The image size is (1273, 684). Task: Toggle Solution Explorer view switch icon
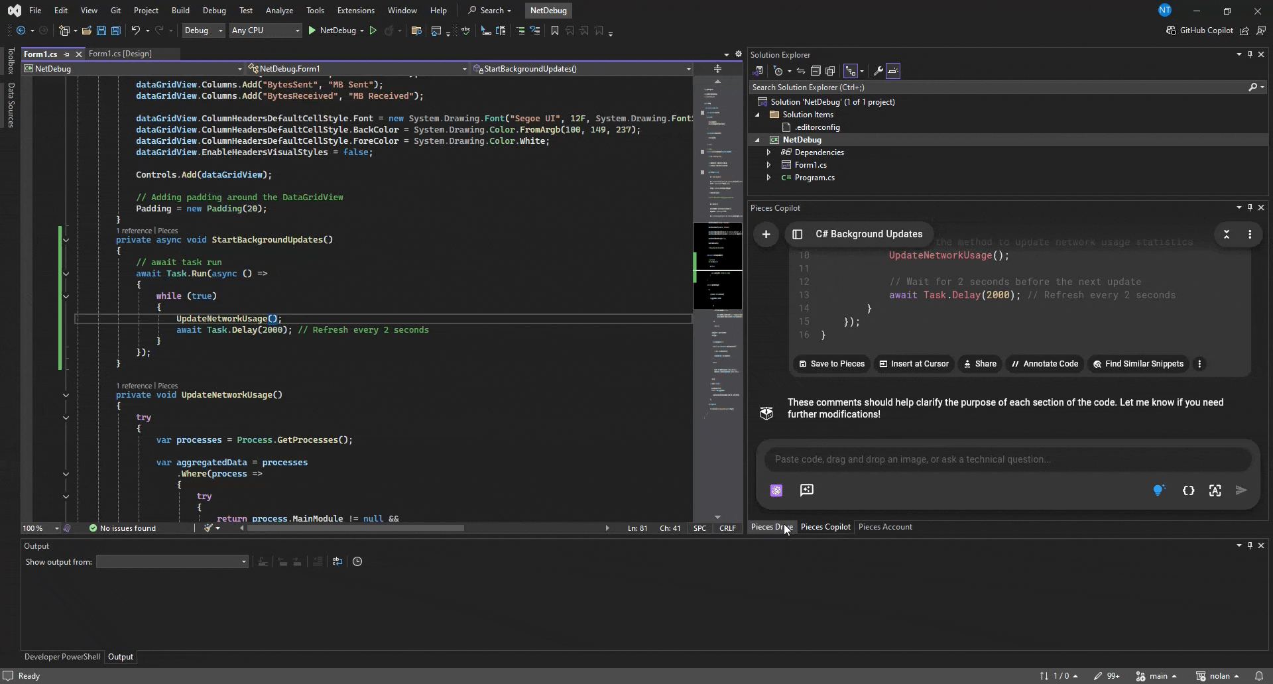[758, 71]
